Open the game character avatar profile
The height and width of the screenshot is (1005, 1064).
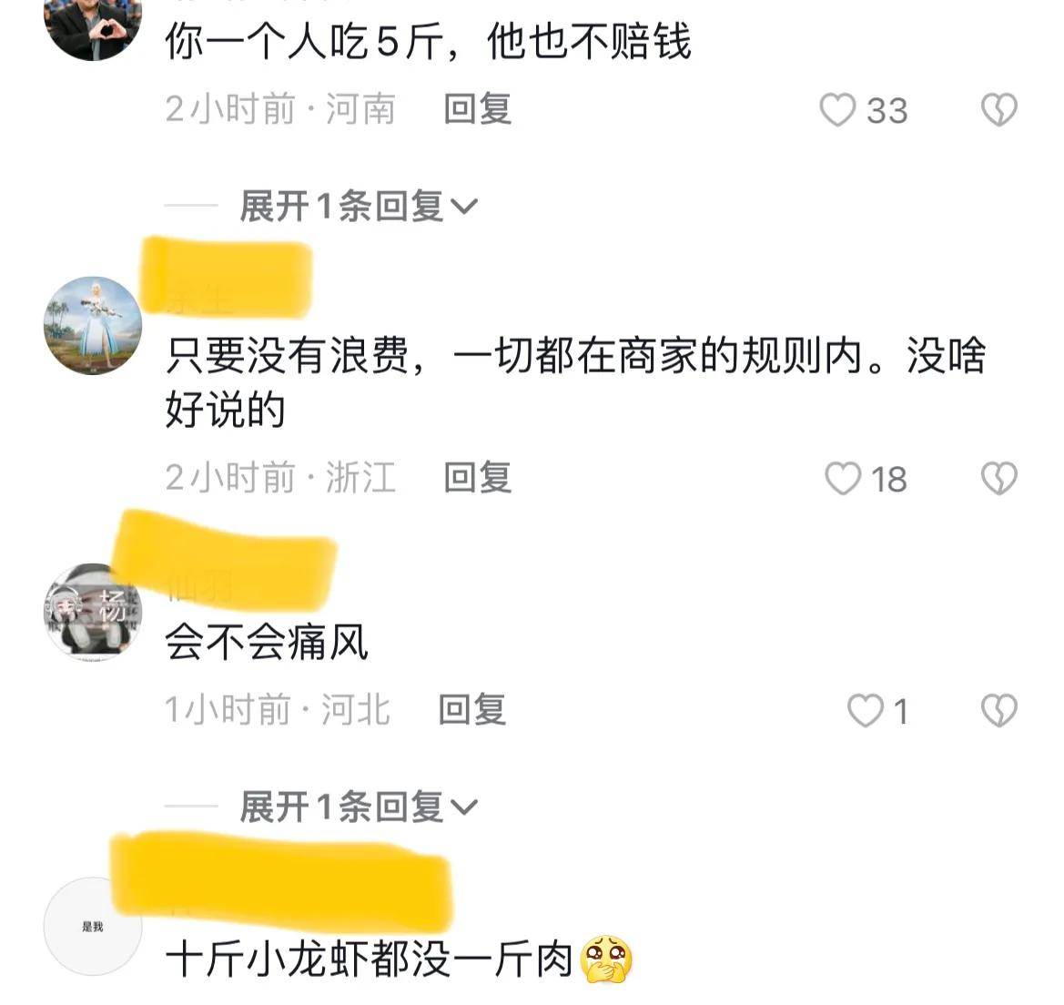pos(93,326)
